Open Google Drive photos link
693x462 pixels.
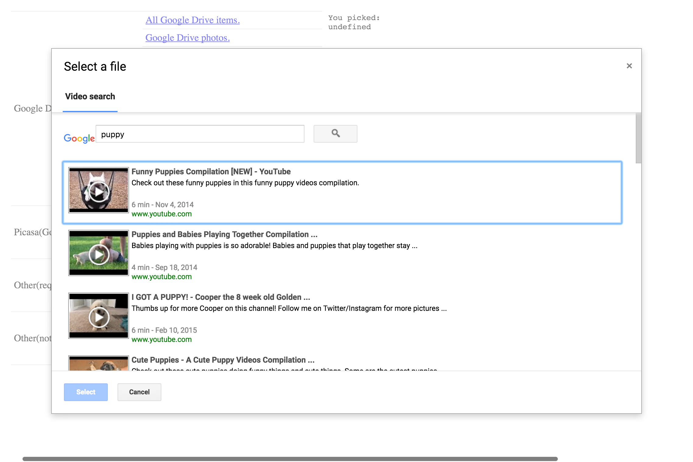[188, 38]
